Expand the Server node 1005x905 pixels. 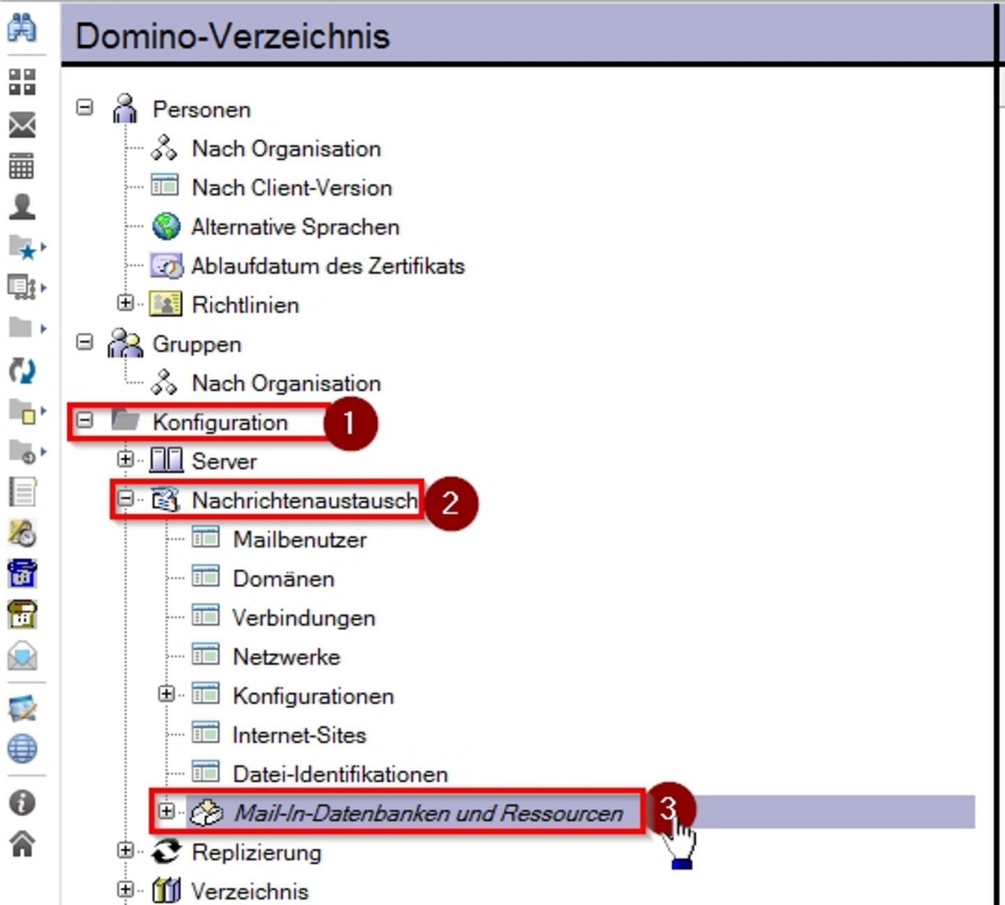coord(125,459)
